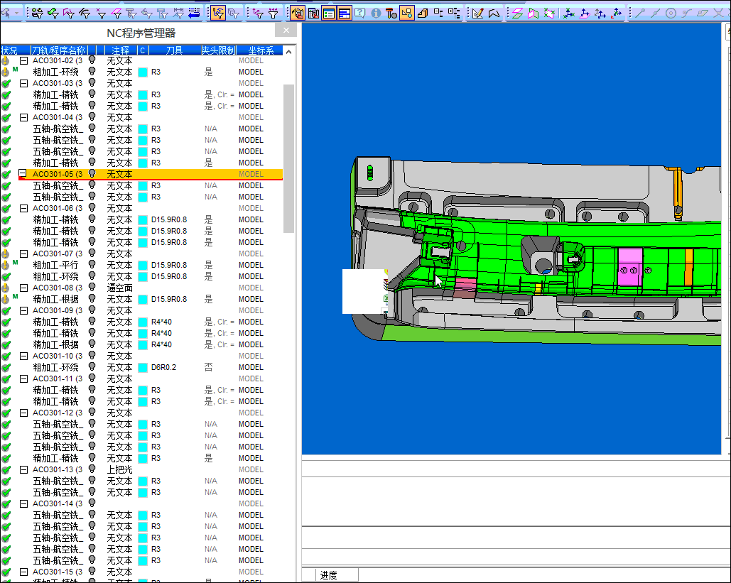Click cyan color swatch in 粗加工-环绕 D6R0.2 row
731x583 pixels.
(x=143, y=367)
